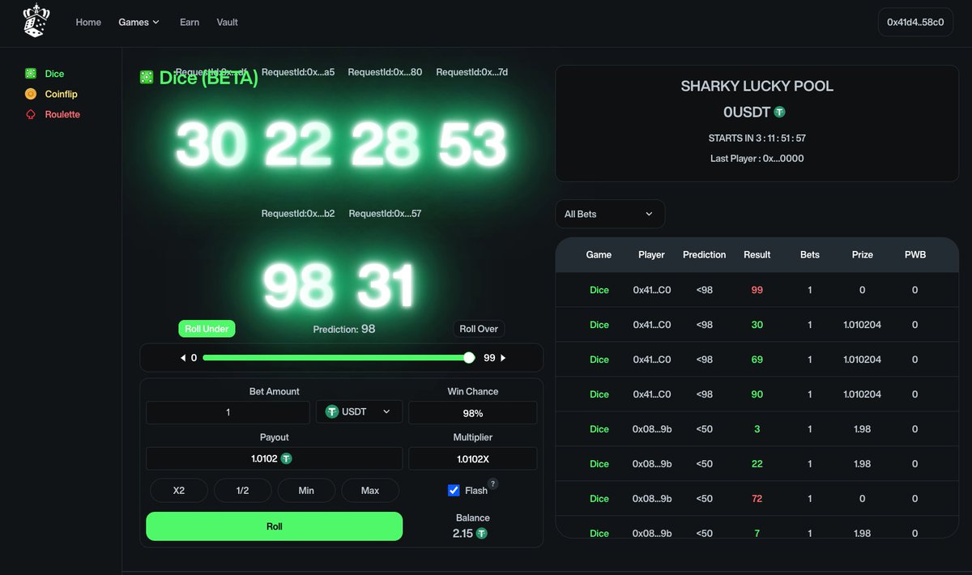Open the USDT currency dropdown
This screenshot has width=972, height=575.
(x=359, y=412)
